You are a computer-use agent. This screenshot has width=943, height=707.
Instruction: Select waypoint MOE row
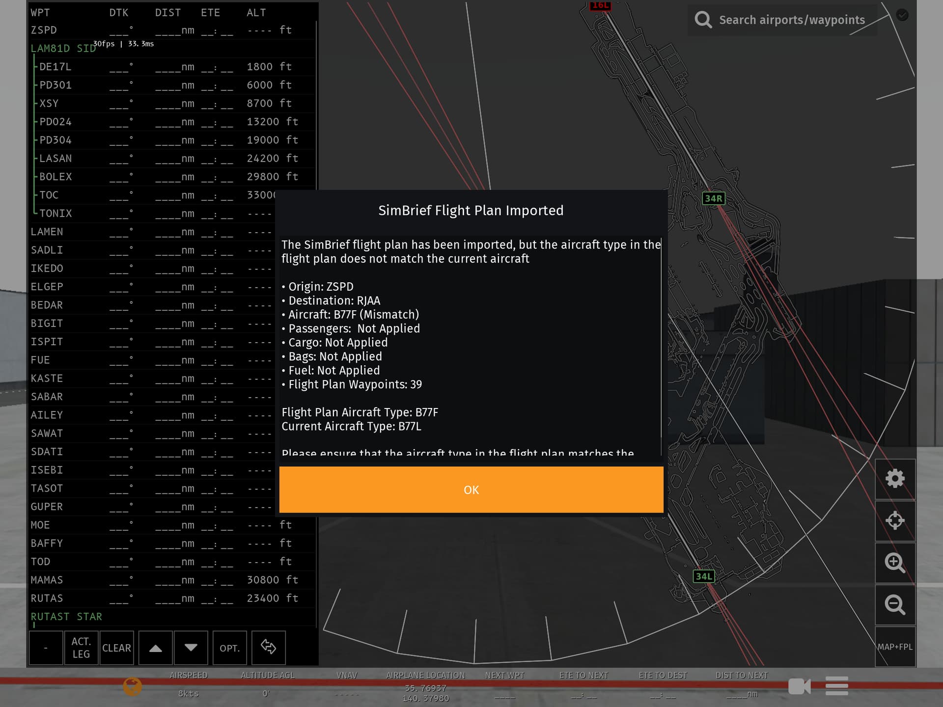tap(172, 525)
